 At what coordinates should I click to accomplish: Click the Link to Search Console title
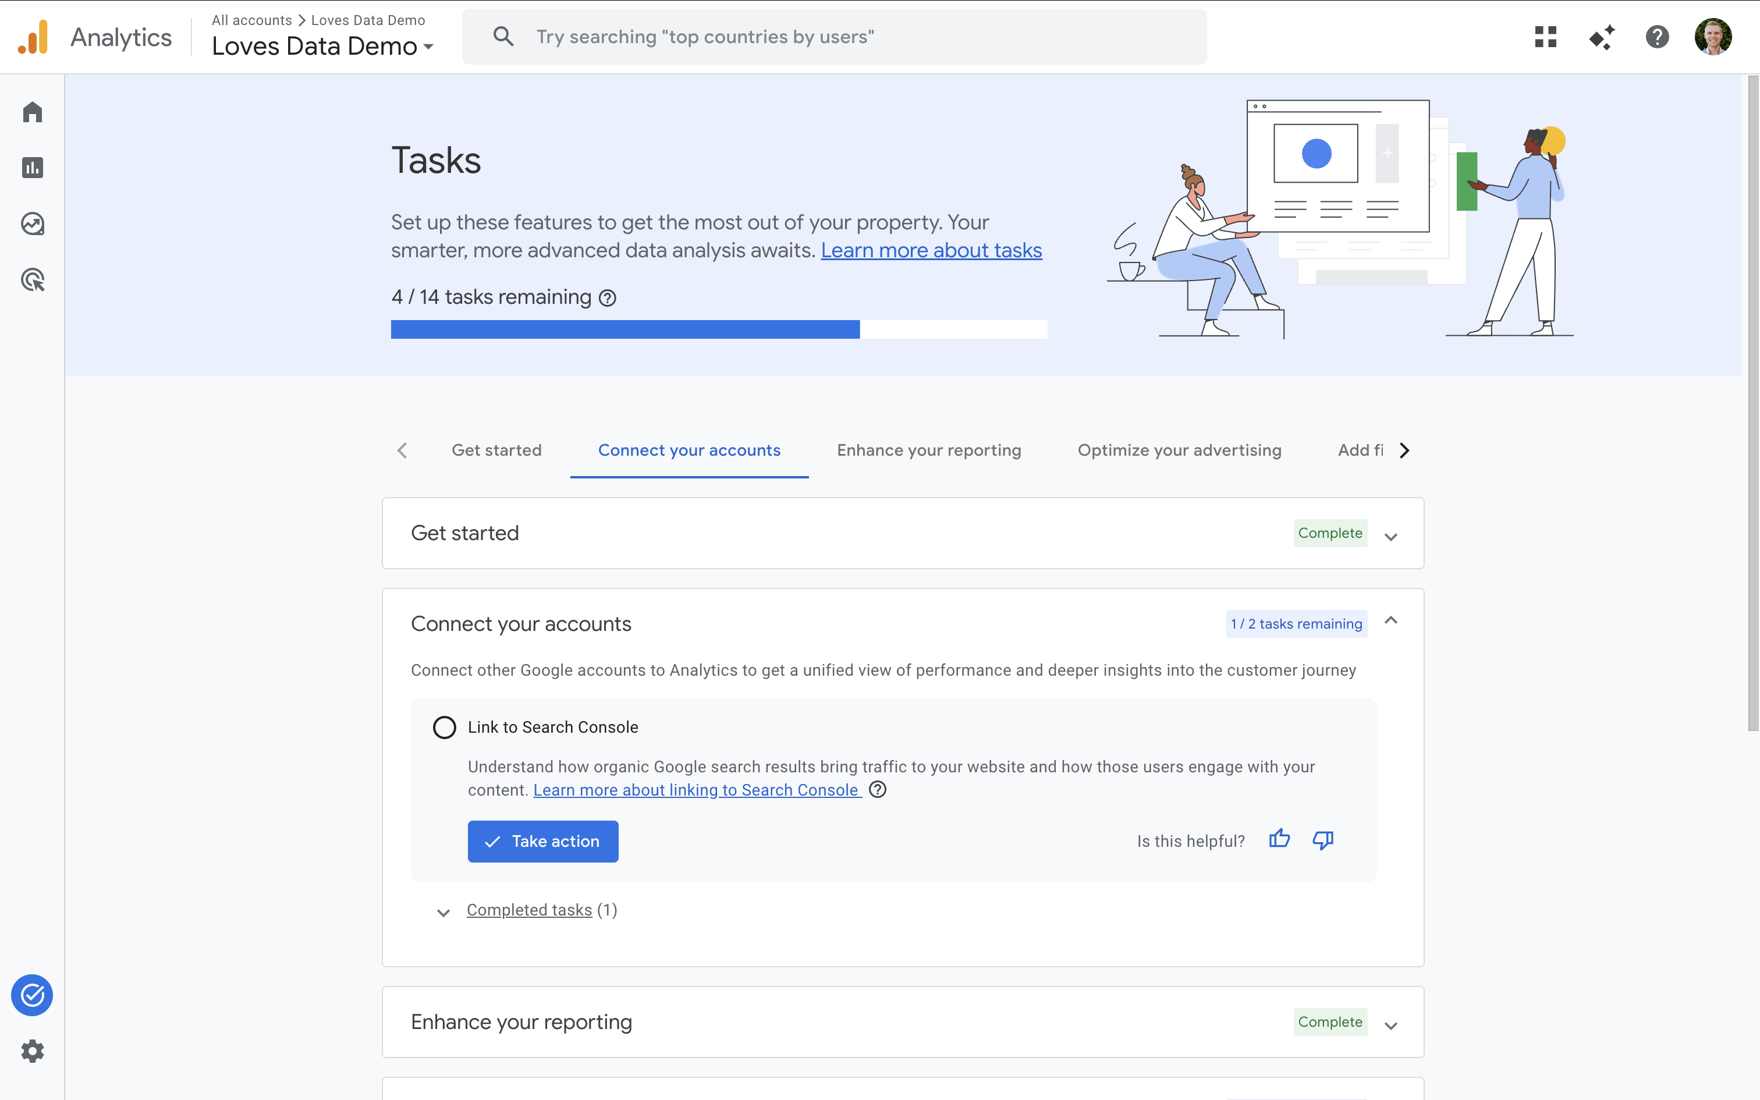553,728
